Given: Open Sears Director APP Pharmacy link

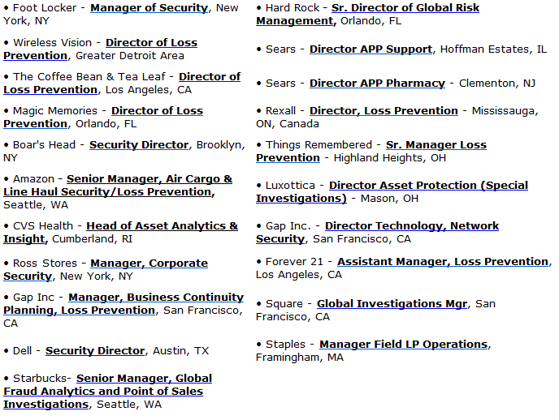Looking at the screenshot, I should [377, 84].
